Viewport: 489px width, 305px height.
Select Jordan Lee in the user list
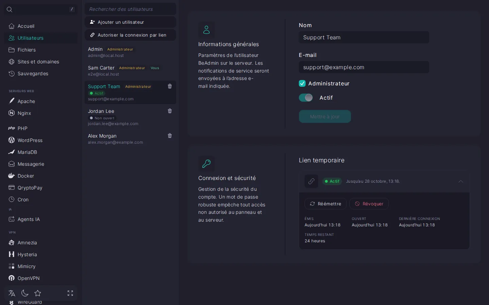click(x=130, y=117)
